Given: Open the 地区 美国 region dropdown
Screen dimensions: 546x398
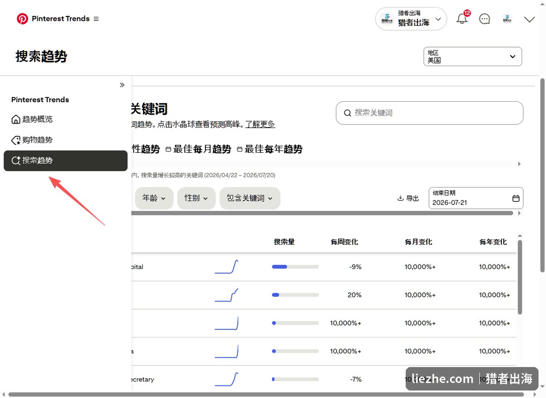Looking at the screenshot, I should pos(473,57).
